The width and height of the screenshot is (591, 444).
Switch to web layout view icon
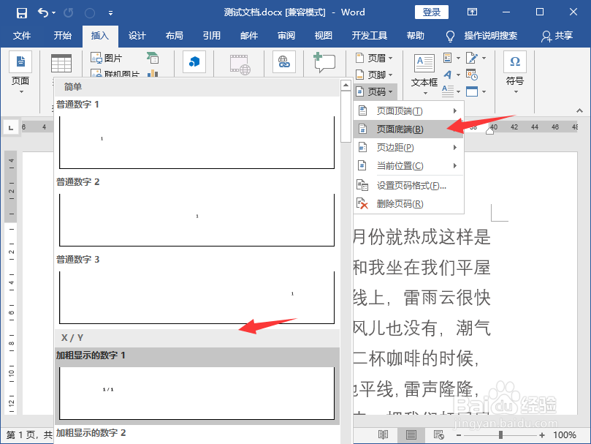439,435
